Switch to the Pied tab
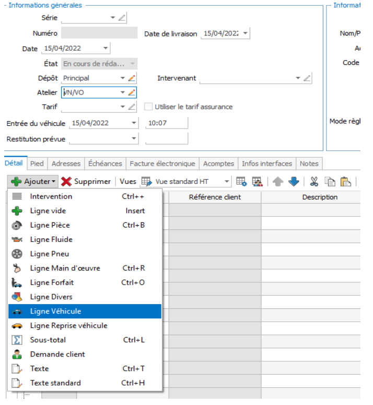Viewport: 373px width, 405px height. [x=37, y=164]
